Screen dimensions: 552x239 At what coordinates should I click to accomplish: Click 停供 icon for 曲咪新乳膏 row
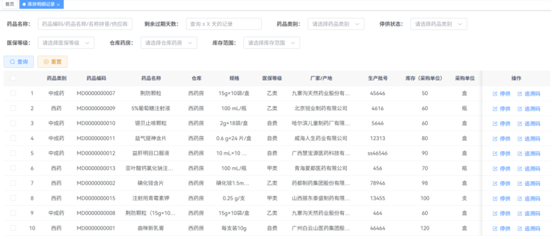click(495, 228)
